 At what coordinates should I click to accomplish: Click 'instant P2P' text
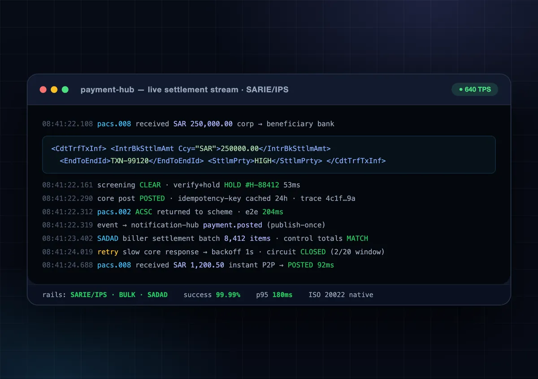pos(252,265)
